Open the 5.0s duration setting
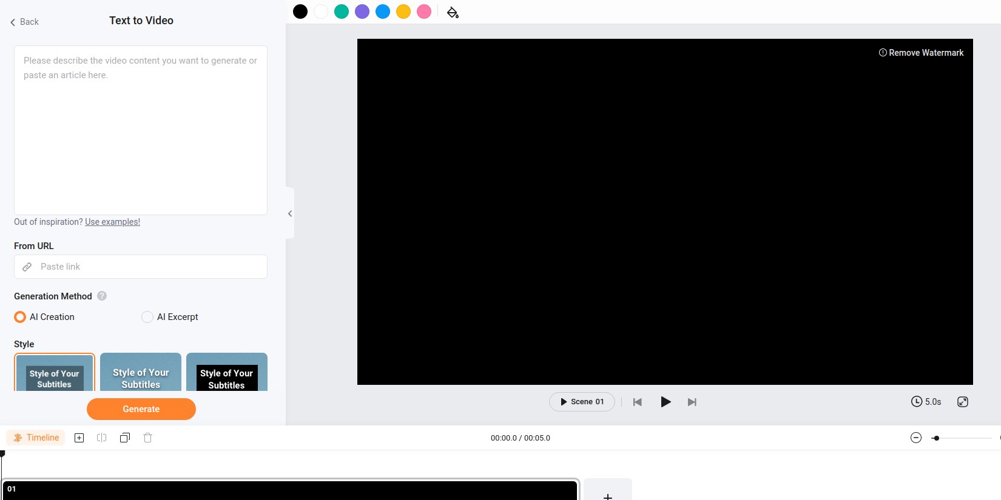 click(926, 402)
